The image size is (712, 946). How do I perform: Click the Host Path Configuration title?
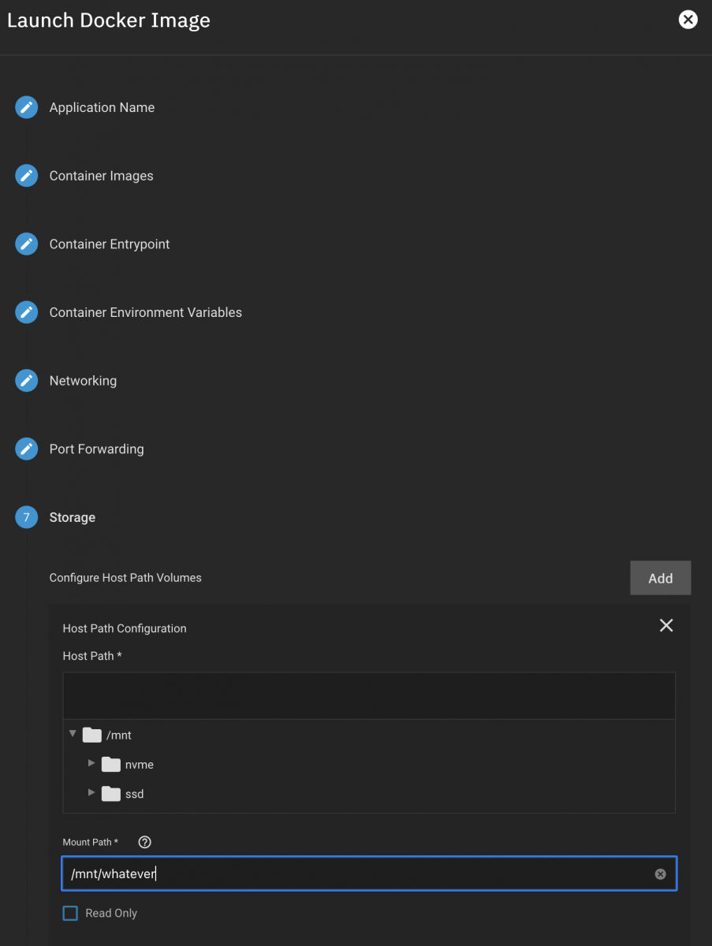[125, 628]
